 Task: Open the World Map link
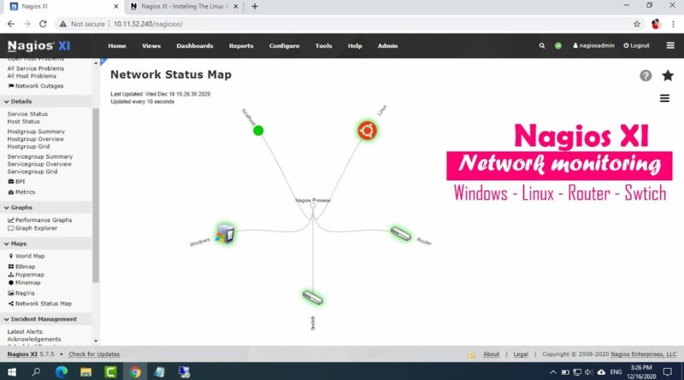[27, 256]
